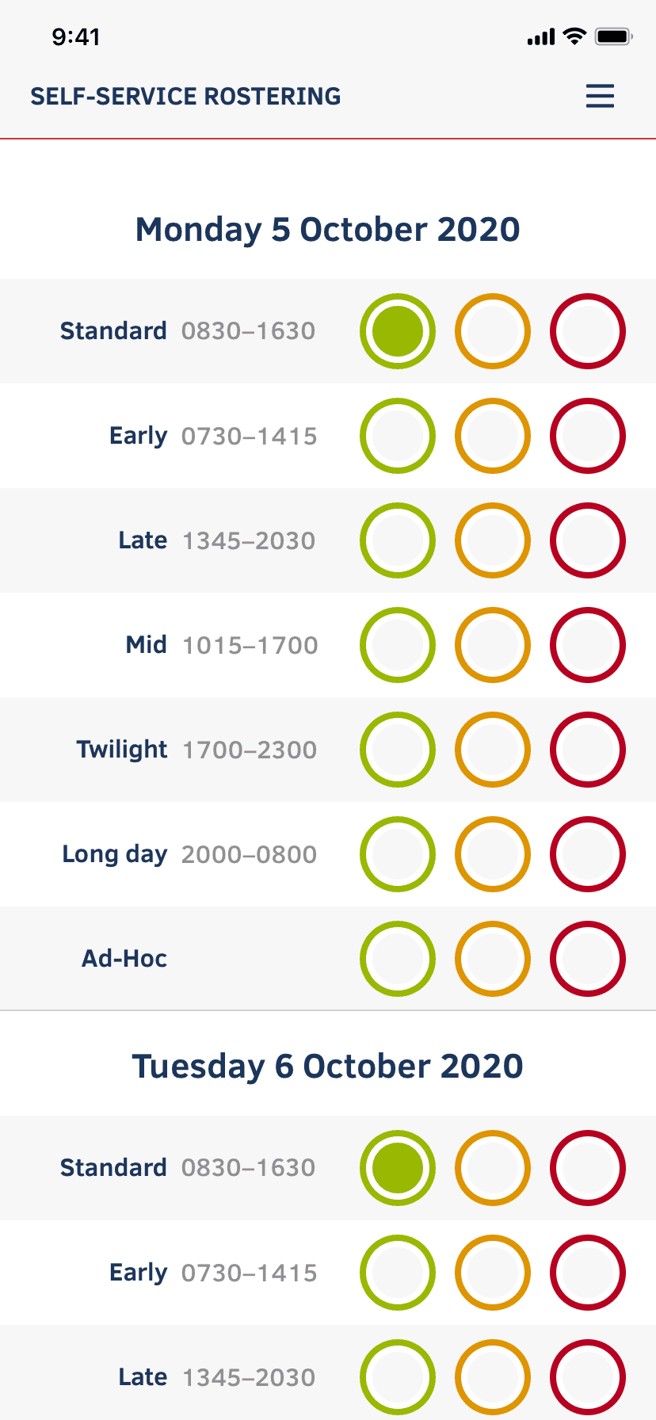Select red option for Monday Standard shift

click(588, 331)
